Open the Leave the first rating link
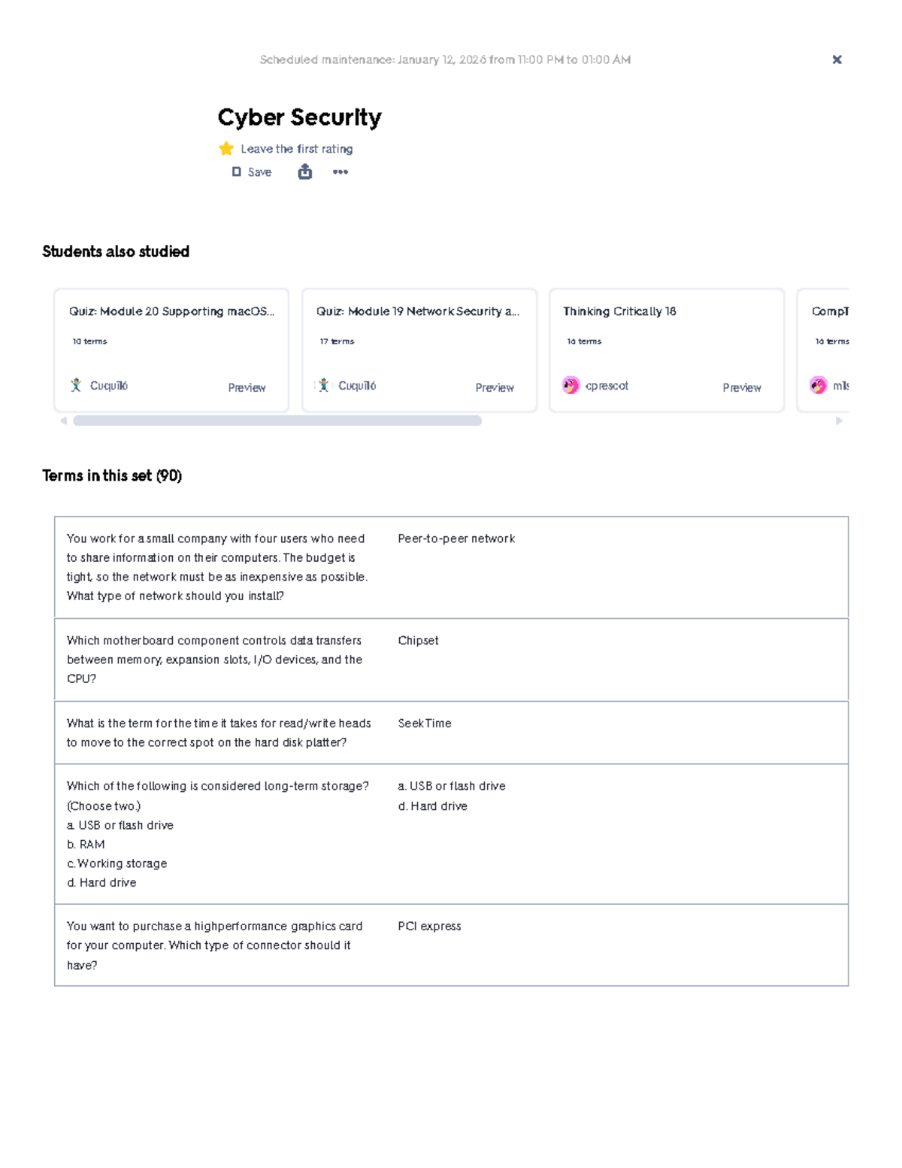Screen dimensions: 902x1168 pyautogui.click(x=296, y=148)
